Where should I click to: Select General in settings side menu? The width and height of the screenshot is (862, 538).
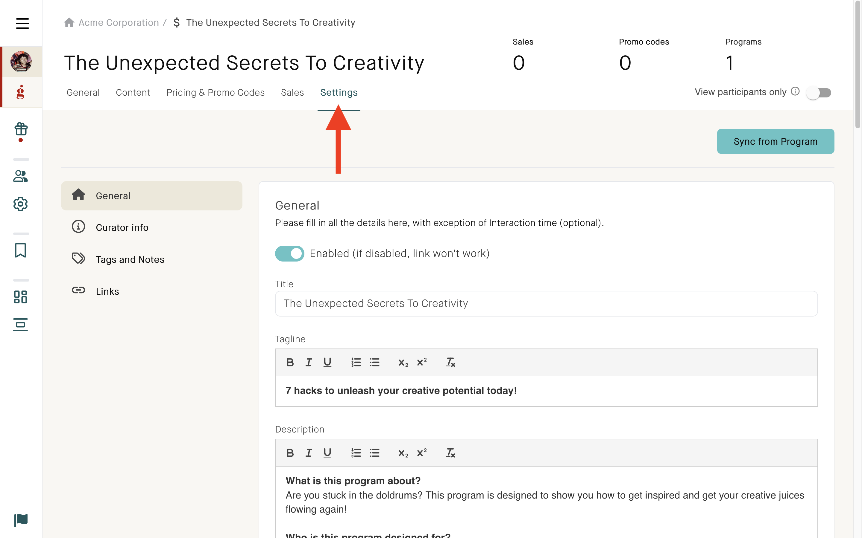(152, 196)
